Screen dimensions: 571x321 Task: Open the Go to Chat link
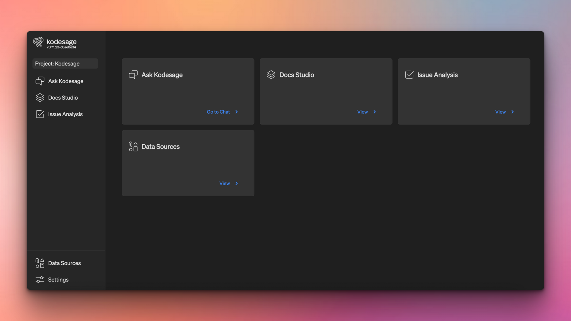pyautogui.click(x=218, y=112)
